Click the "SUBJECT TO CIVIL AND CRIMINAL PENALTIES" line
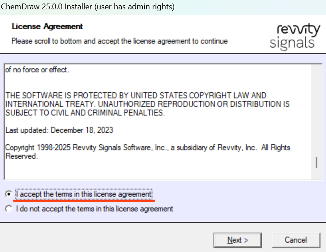Viewport: 326px width, 252px height. click(85, 113)
